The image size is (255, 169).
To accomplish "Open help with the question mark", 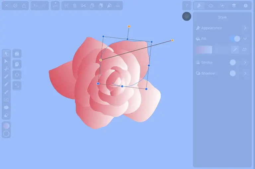I will pyautogui.click(x=187, y=6).
